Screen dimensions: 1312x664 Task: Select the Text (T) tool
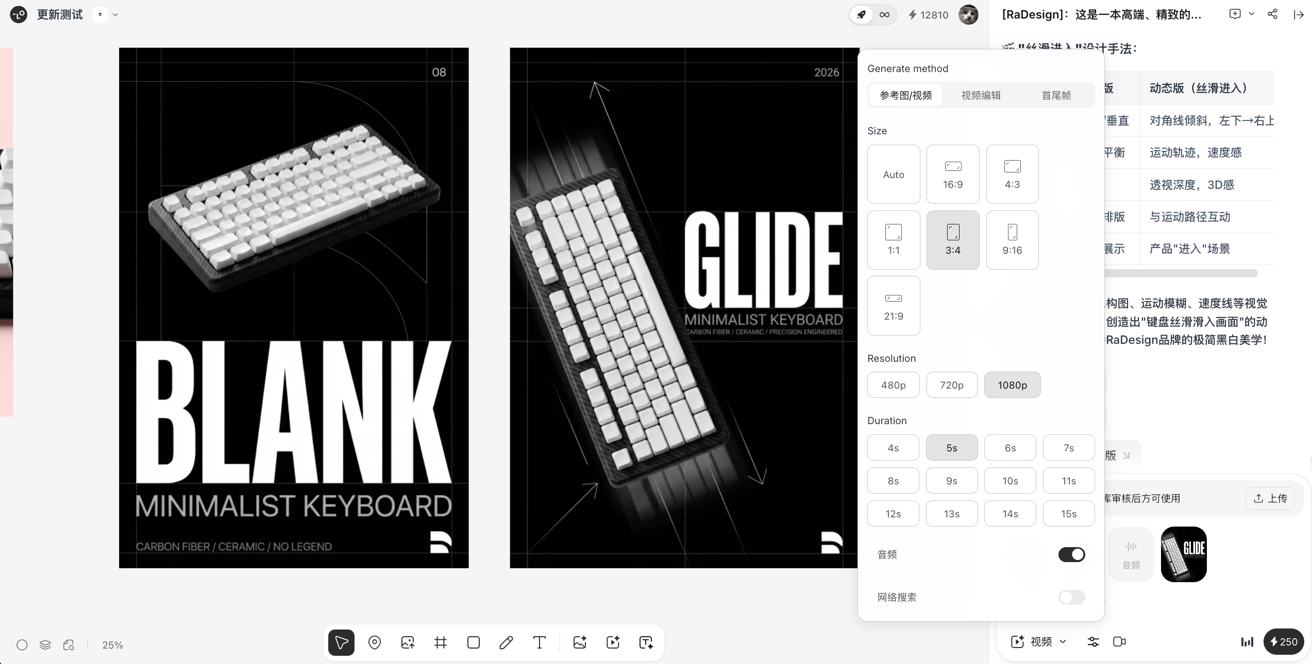540,642
